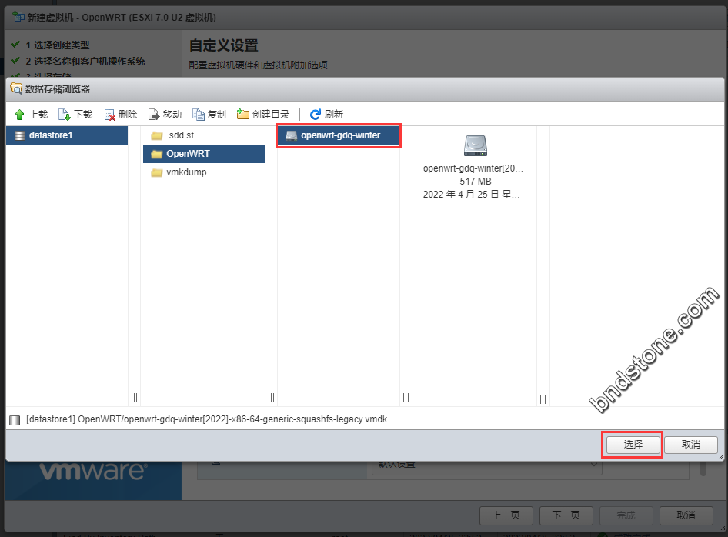This screenshot has height=537, width=728.
Task: Click the column handle after the folder pane
Action: 271,398
